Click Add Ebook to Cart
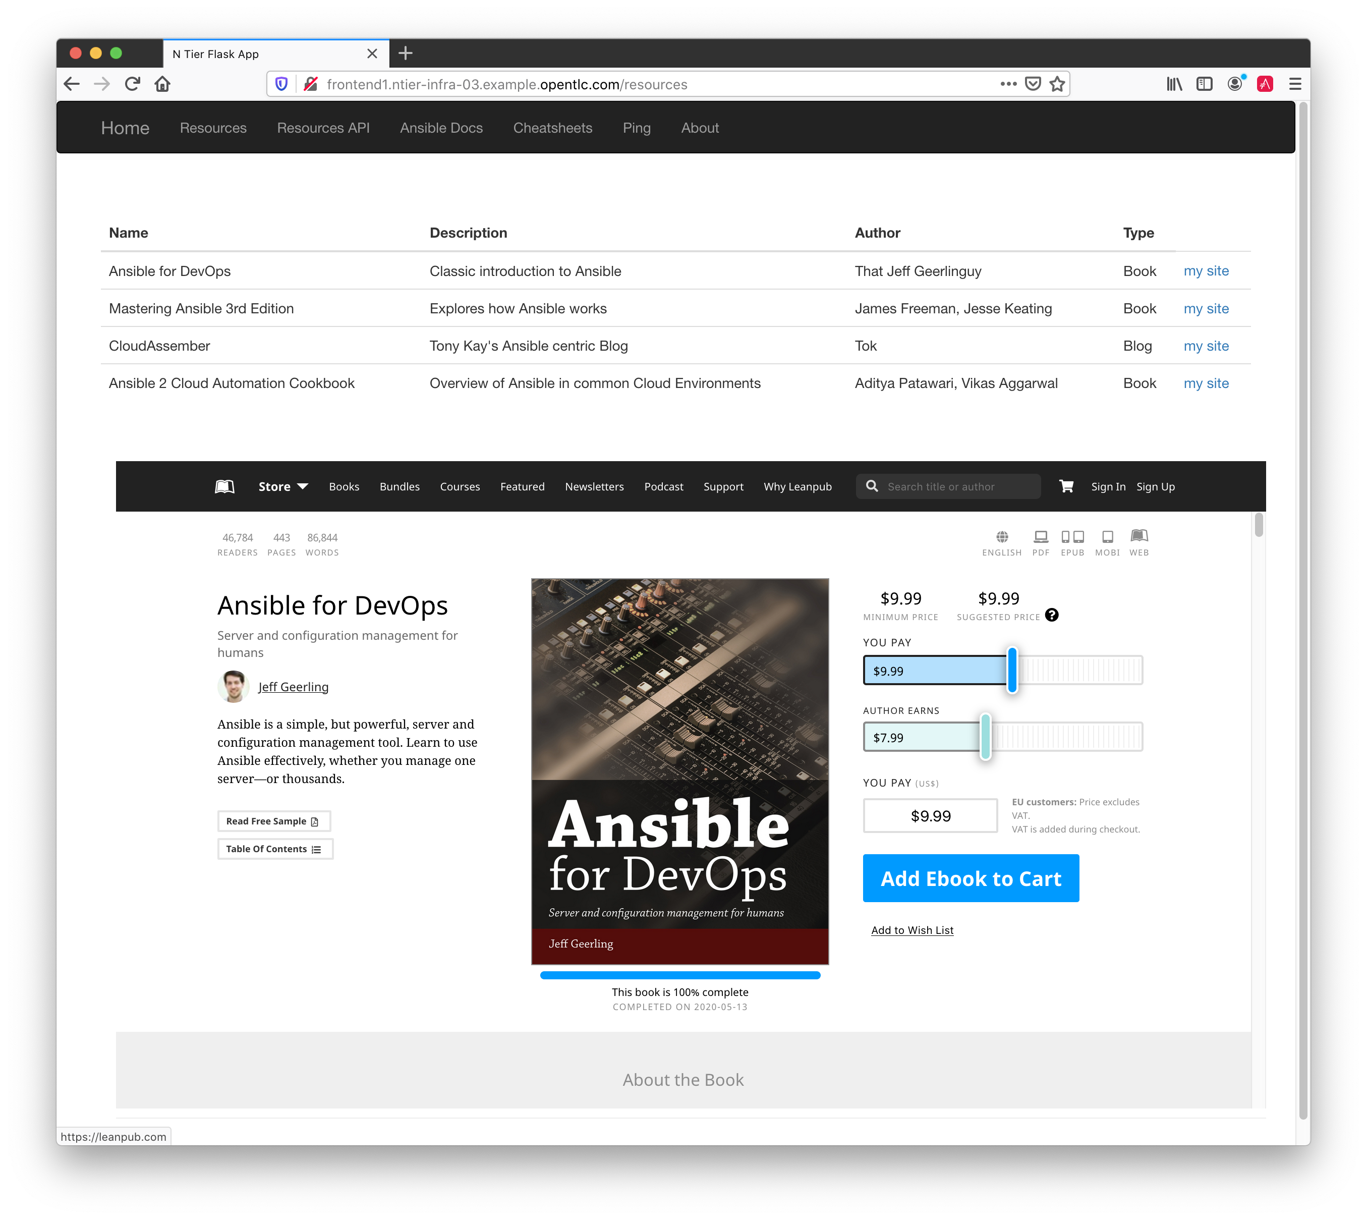This screenshot has width=1367, height=1220. point(971,878)
